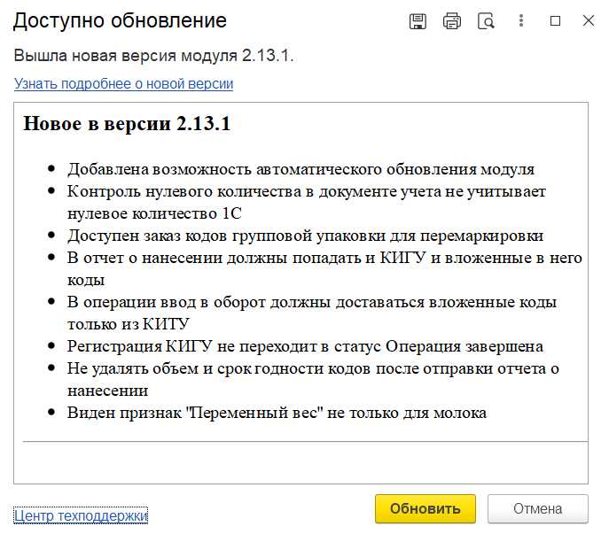Open 'Центр техподдержки' link
This screenshot has height=534, width=609.
(x=81, y=515)
